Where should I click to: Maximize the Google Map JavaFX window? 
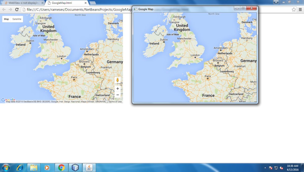pyautogui.click(x=243, y=8)
